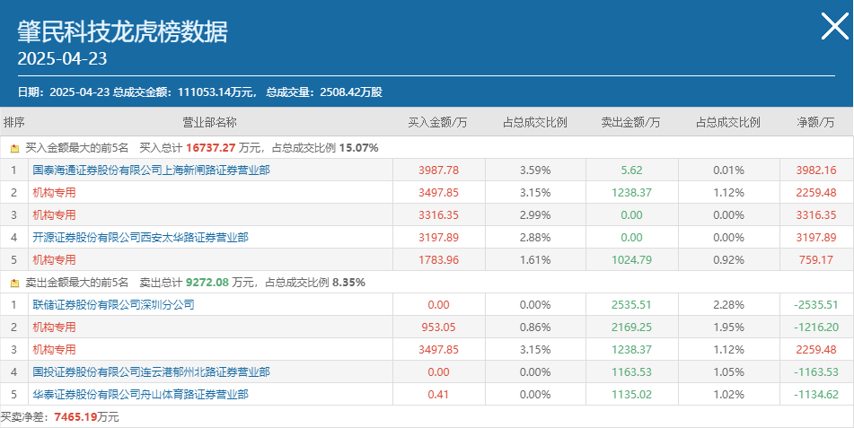Select the net amount -2535.51
854x428 pixels.
tap(816, 304)
